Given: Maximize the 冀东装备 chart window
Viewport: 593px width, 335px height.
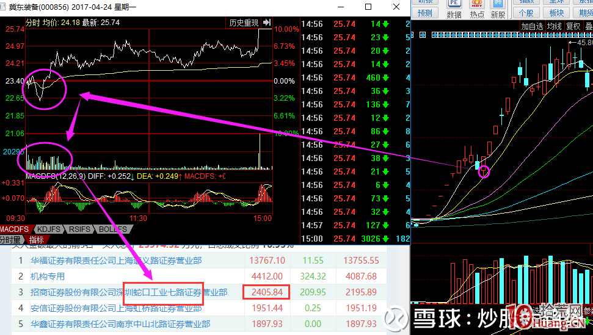Looking at the screenshot, I should 368,7.
